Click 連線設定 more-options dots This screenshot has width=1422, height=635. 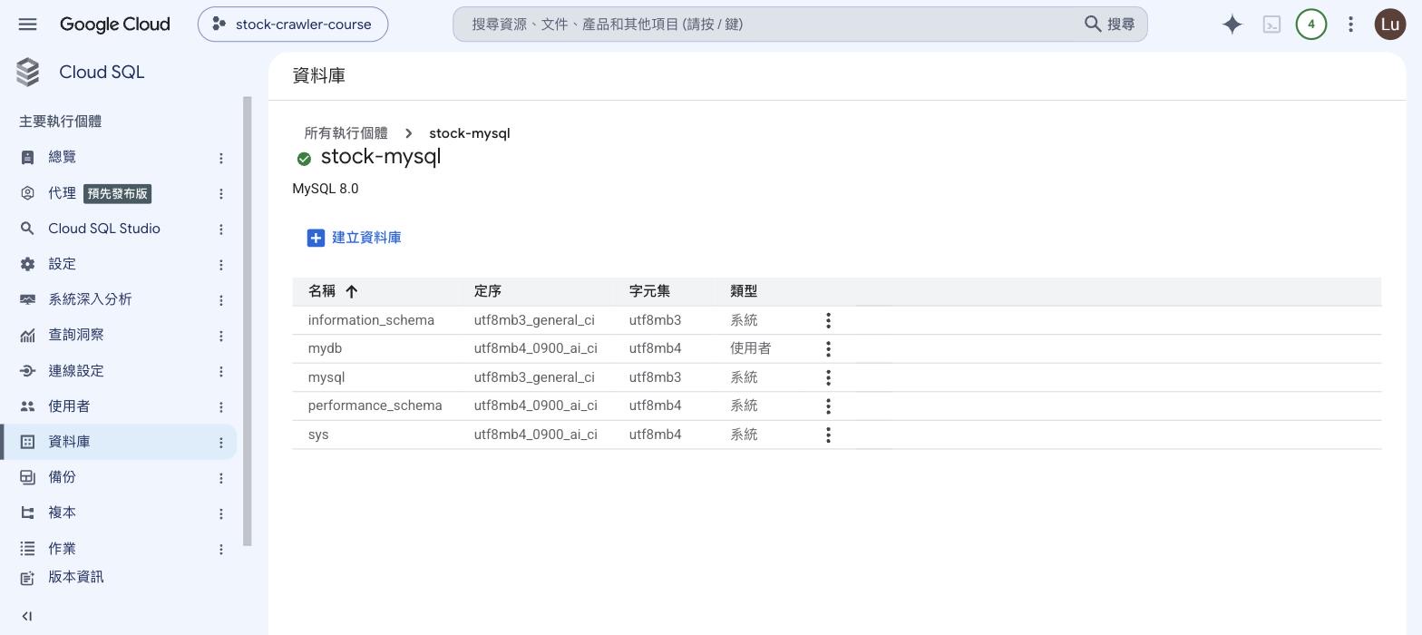click(x=220, y=371)
